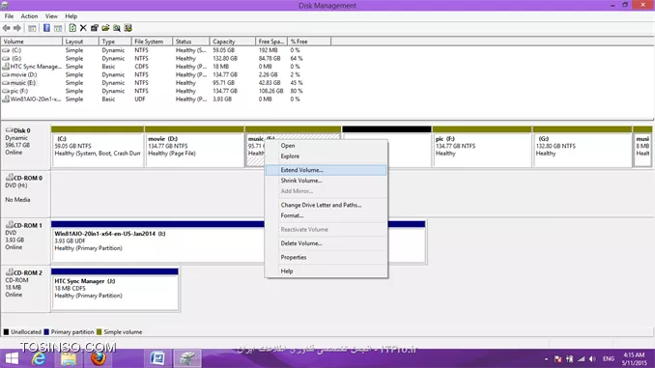The image size is (655, 368).
Task: Sort by the Volume column header
Action: (x=31, y=42)
